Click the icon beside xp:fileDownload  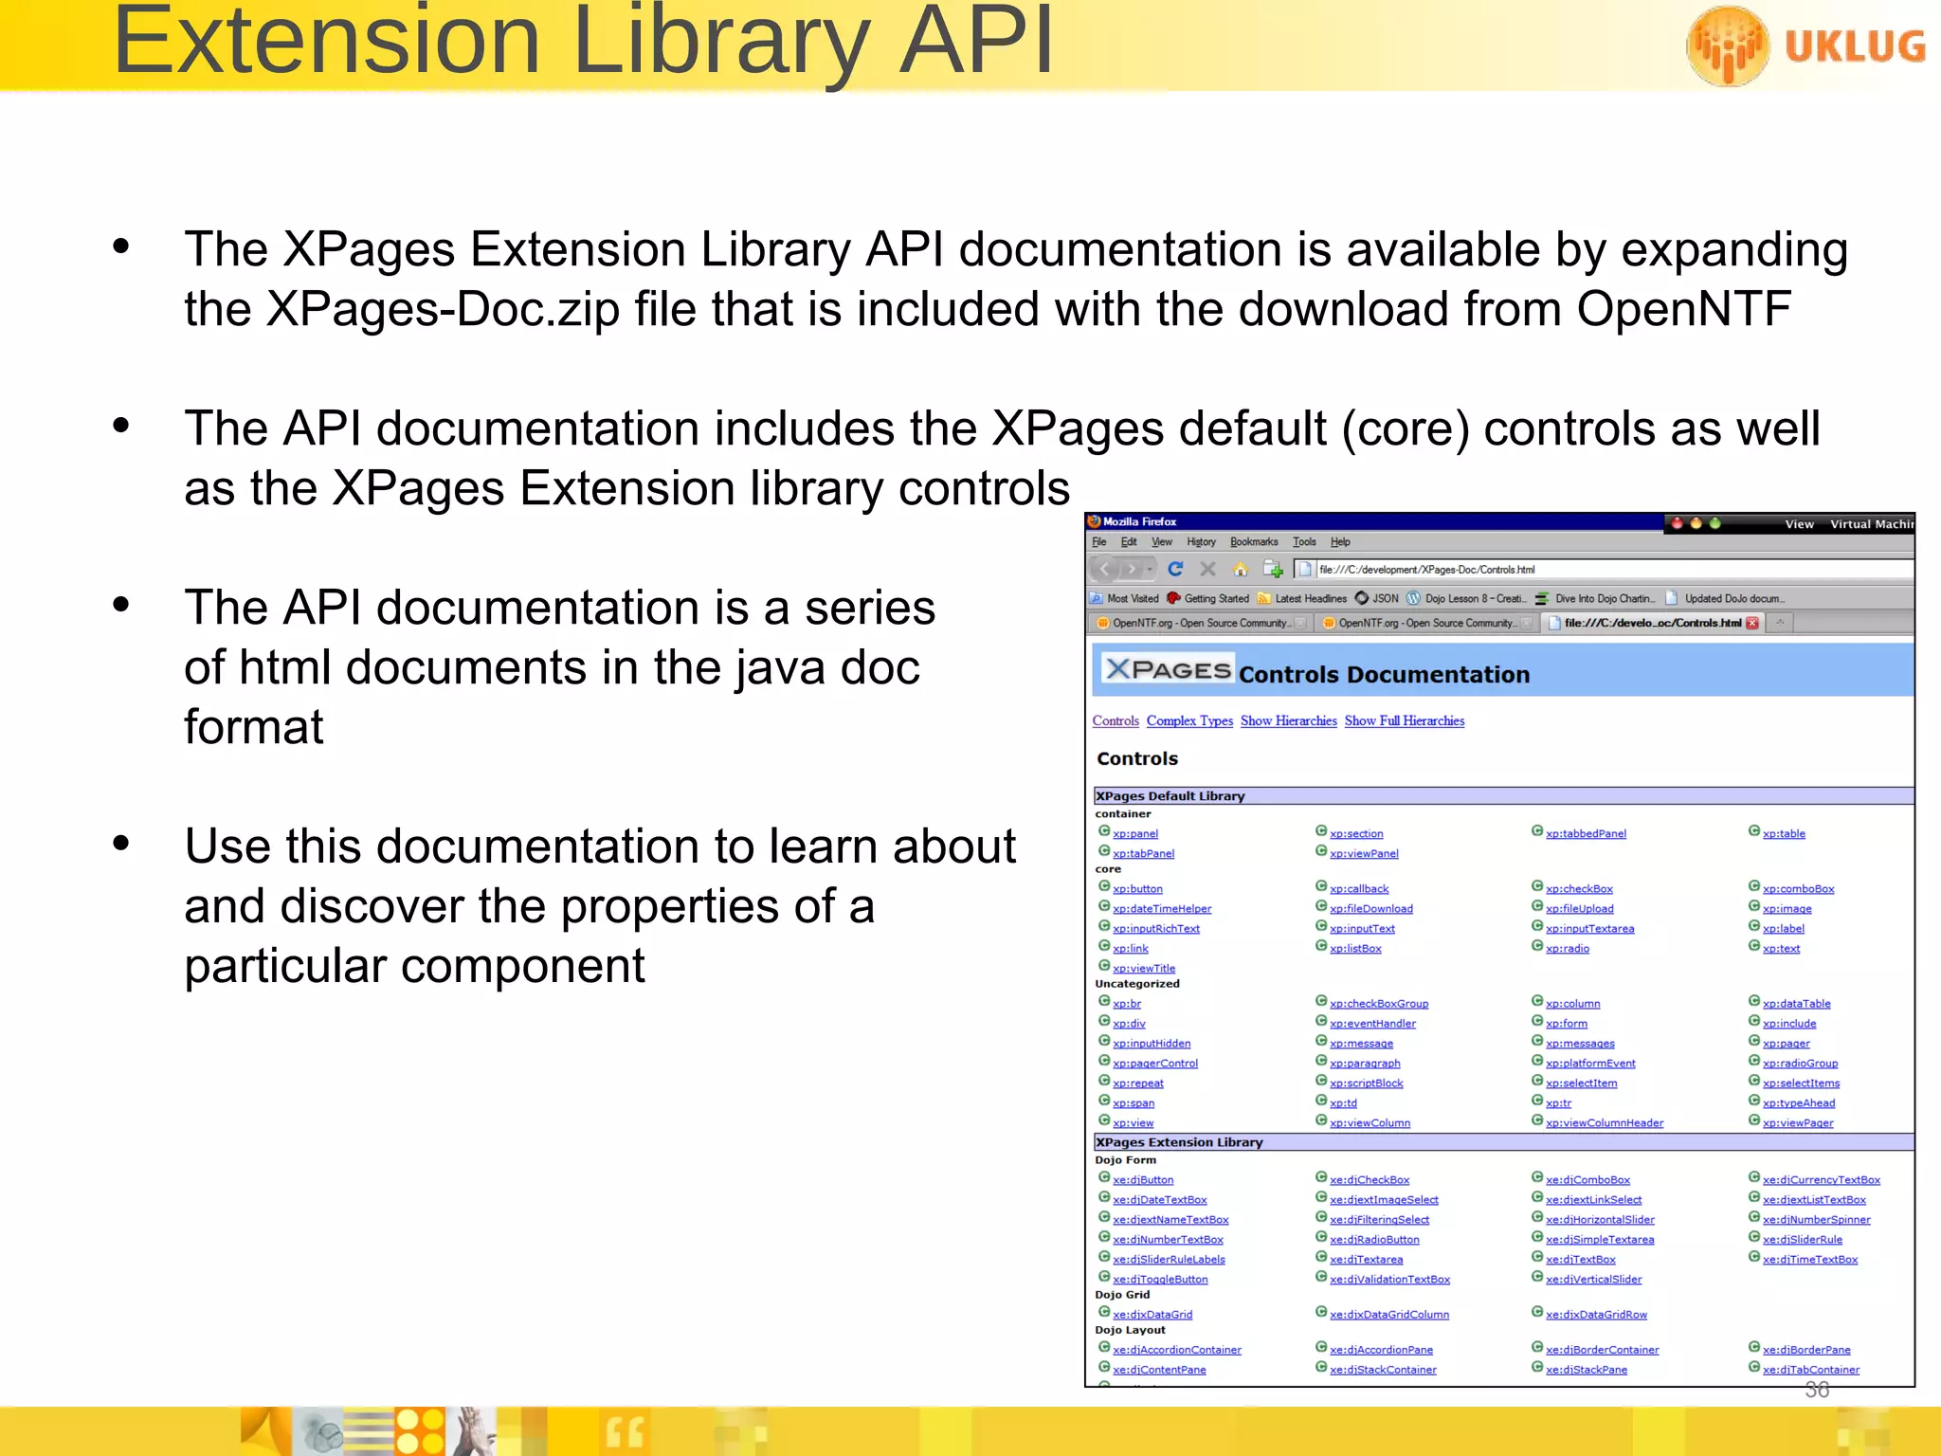coord(1321,906)
